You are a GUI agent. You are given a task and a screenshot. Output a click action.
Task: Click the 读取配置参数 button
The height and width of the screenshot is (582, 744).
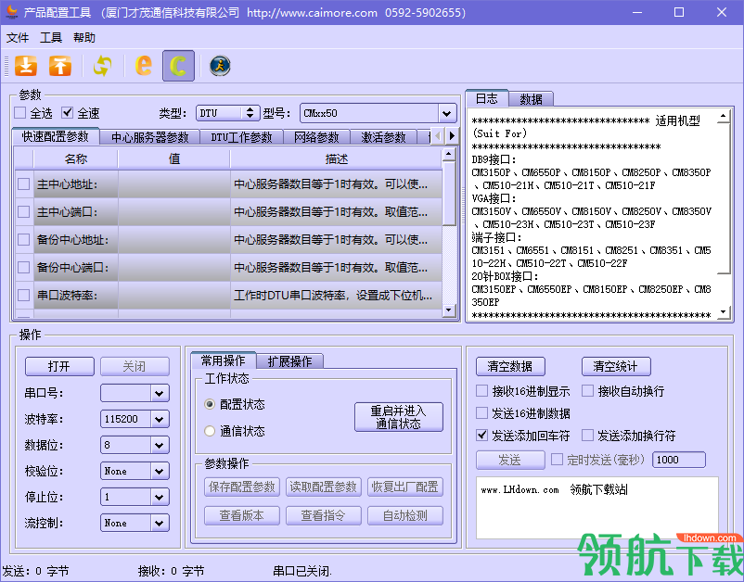tap(324, 487)
